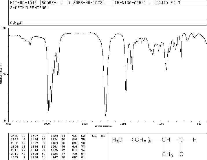
Task: Select the 1727 carbonyl peak entry
Action: tap(18, 157)
